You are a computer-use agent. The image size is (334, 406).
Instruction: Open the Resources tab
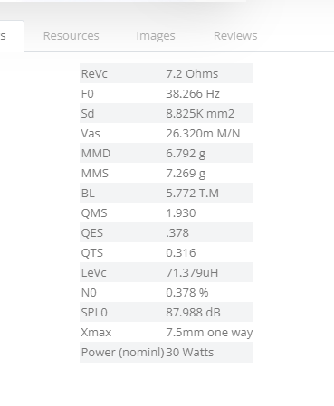pyautogui.click(x=72, y=36)
